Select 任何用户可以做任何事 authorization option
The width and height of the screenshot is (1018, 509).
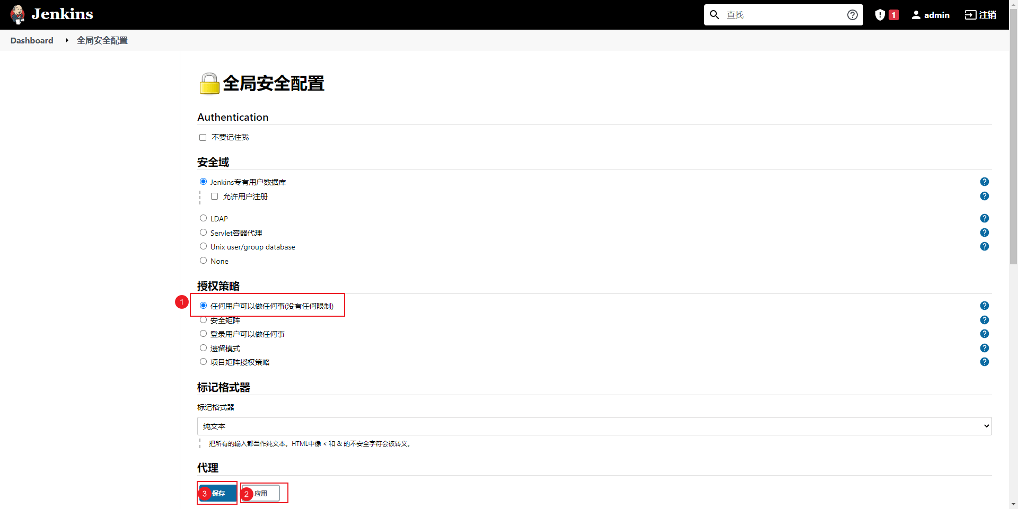tap(203, 306)
